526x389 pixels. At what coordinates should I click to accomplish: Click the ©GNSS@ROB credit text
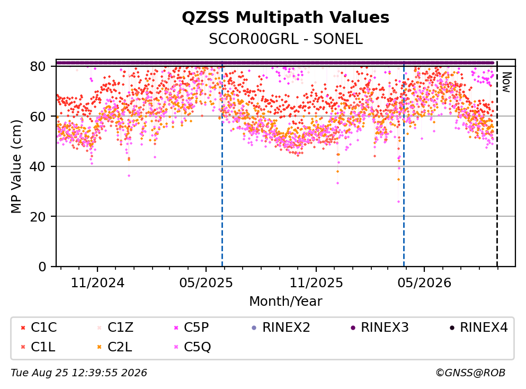470,373
